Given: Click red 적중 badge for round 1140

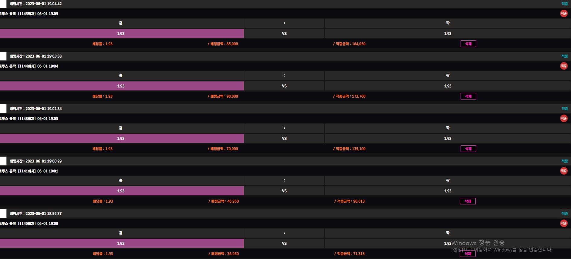Looking at the screenshot, I should (x=563, y=223).
